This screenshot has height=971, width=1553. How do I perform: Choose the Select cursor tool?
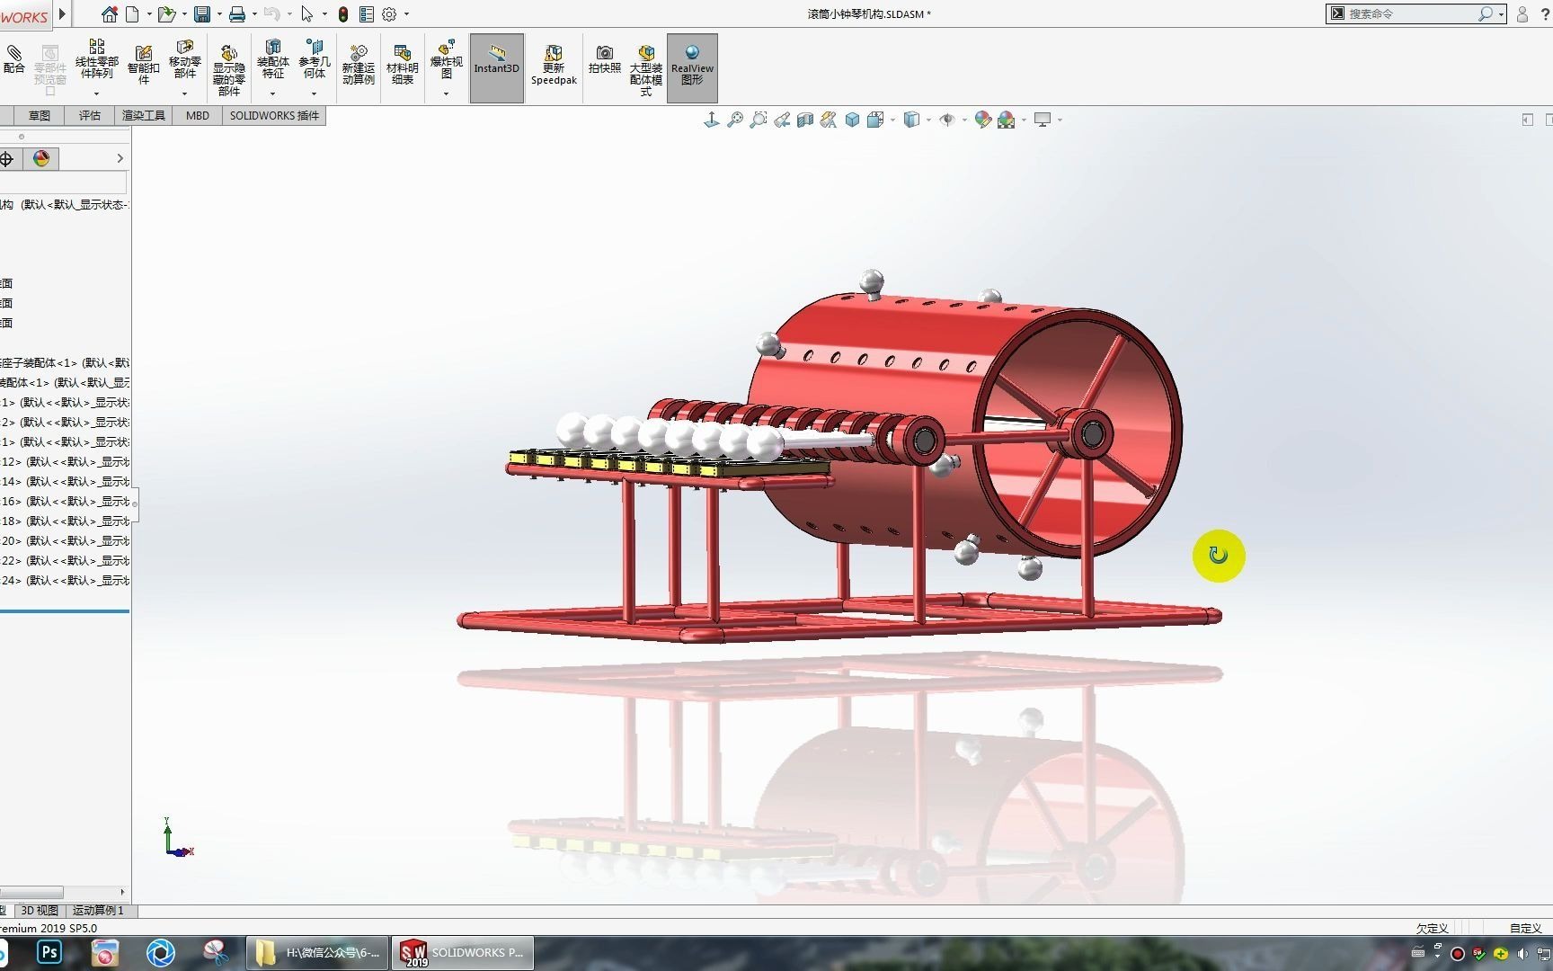click(307, 14)
